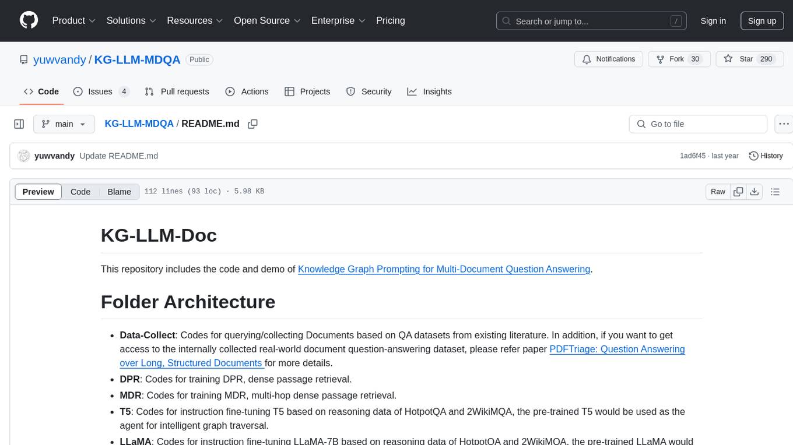793x445 pixels.
Task: Click the Public visibility label
Action: coord(199,59)
